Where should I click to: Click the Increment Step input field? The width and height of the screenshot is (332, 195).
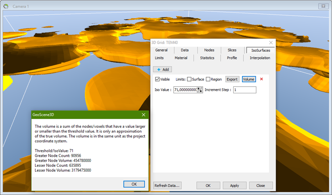pos(245,90)
